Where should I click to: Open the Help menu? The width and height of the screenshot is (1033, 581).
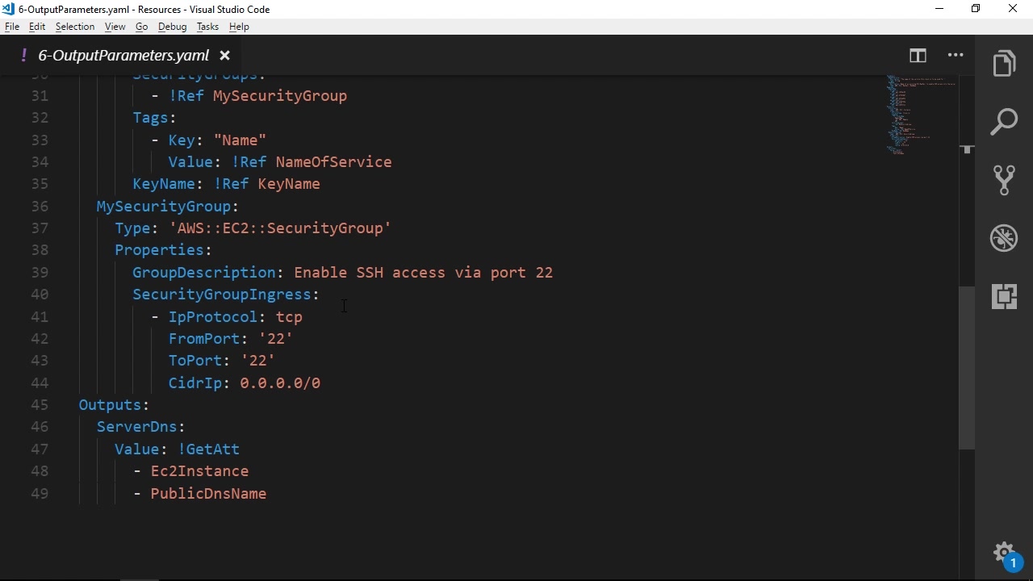239,27
